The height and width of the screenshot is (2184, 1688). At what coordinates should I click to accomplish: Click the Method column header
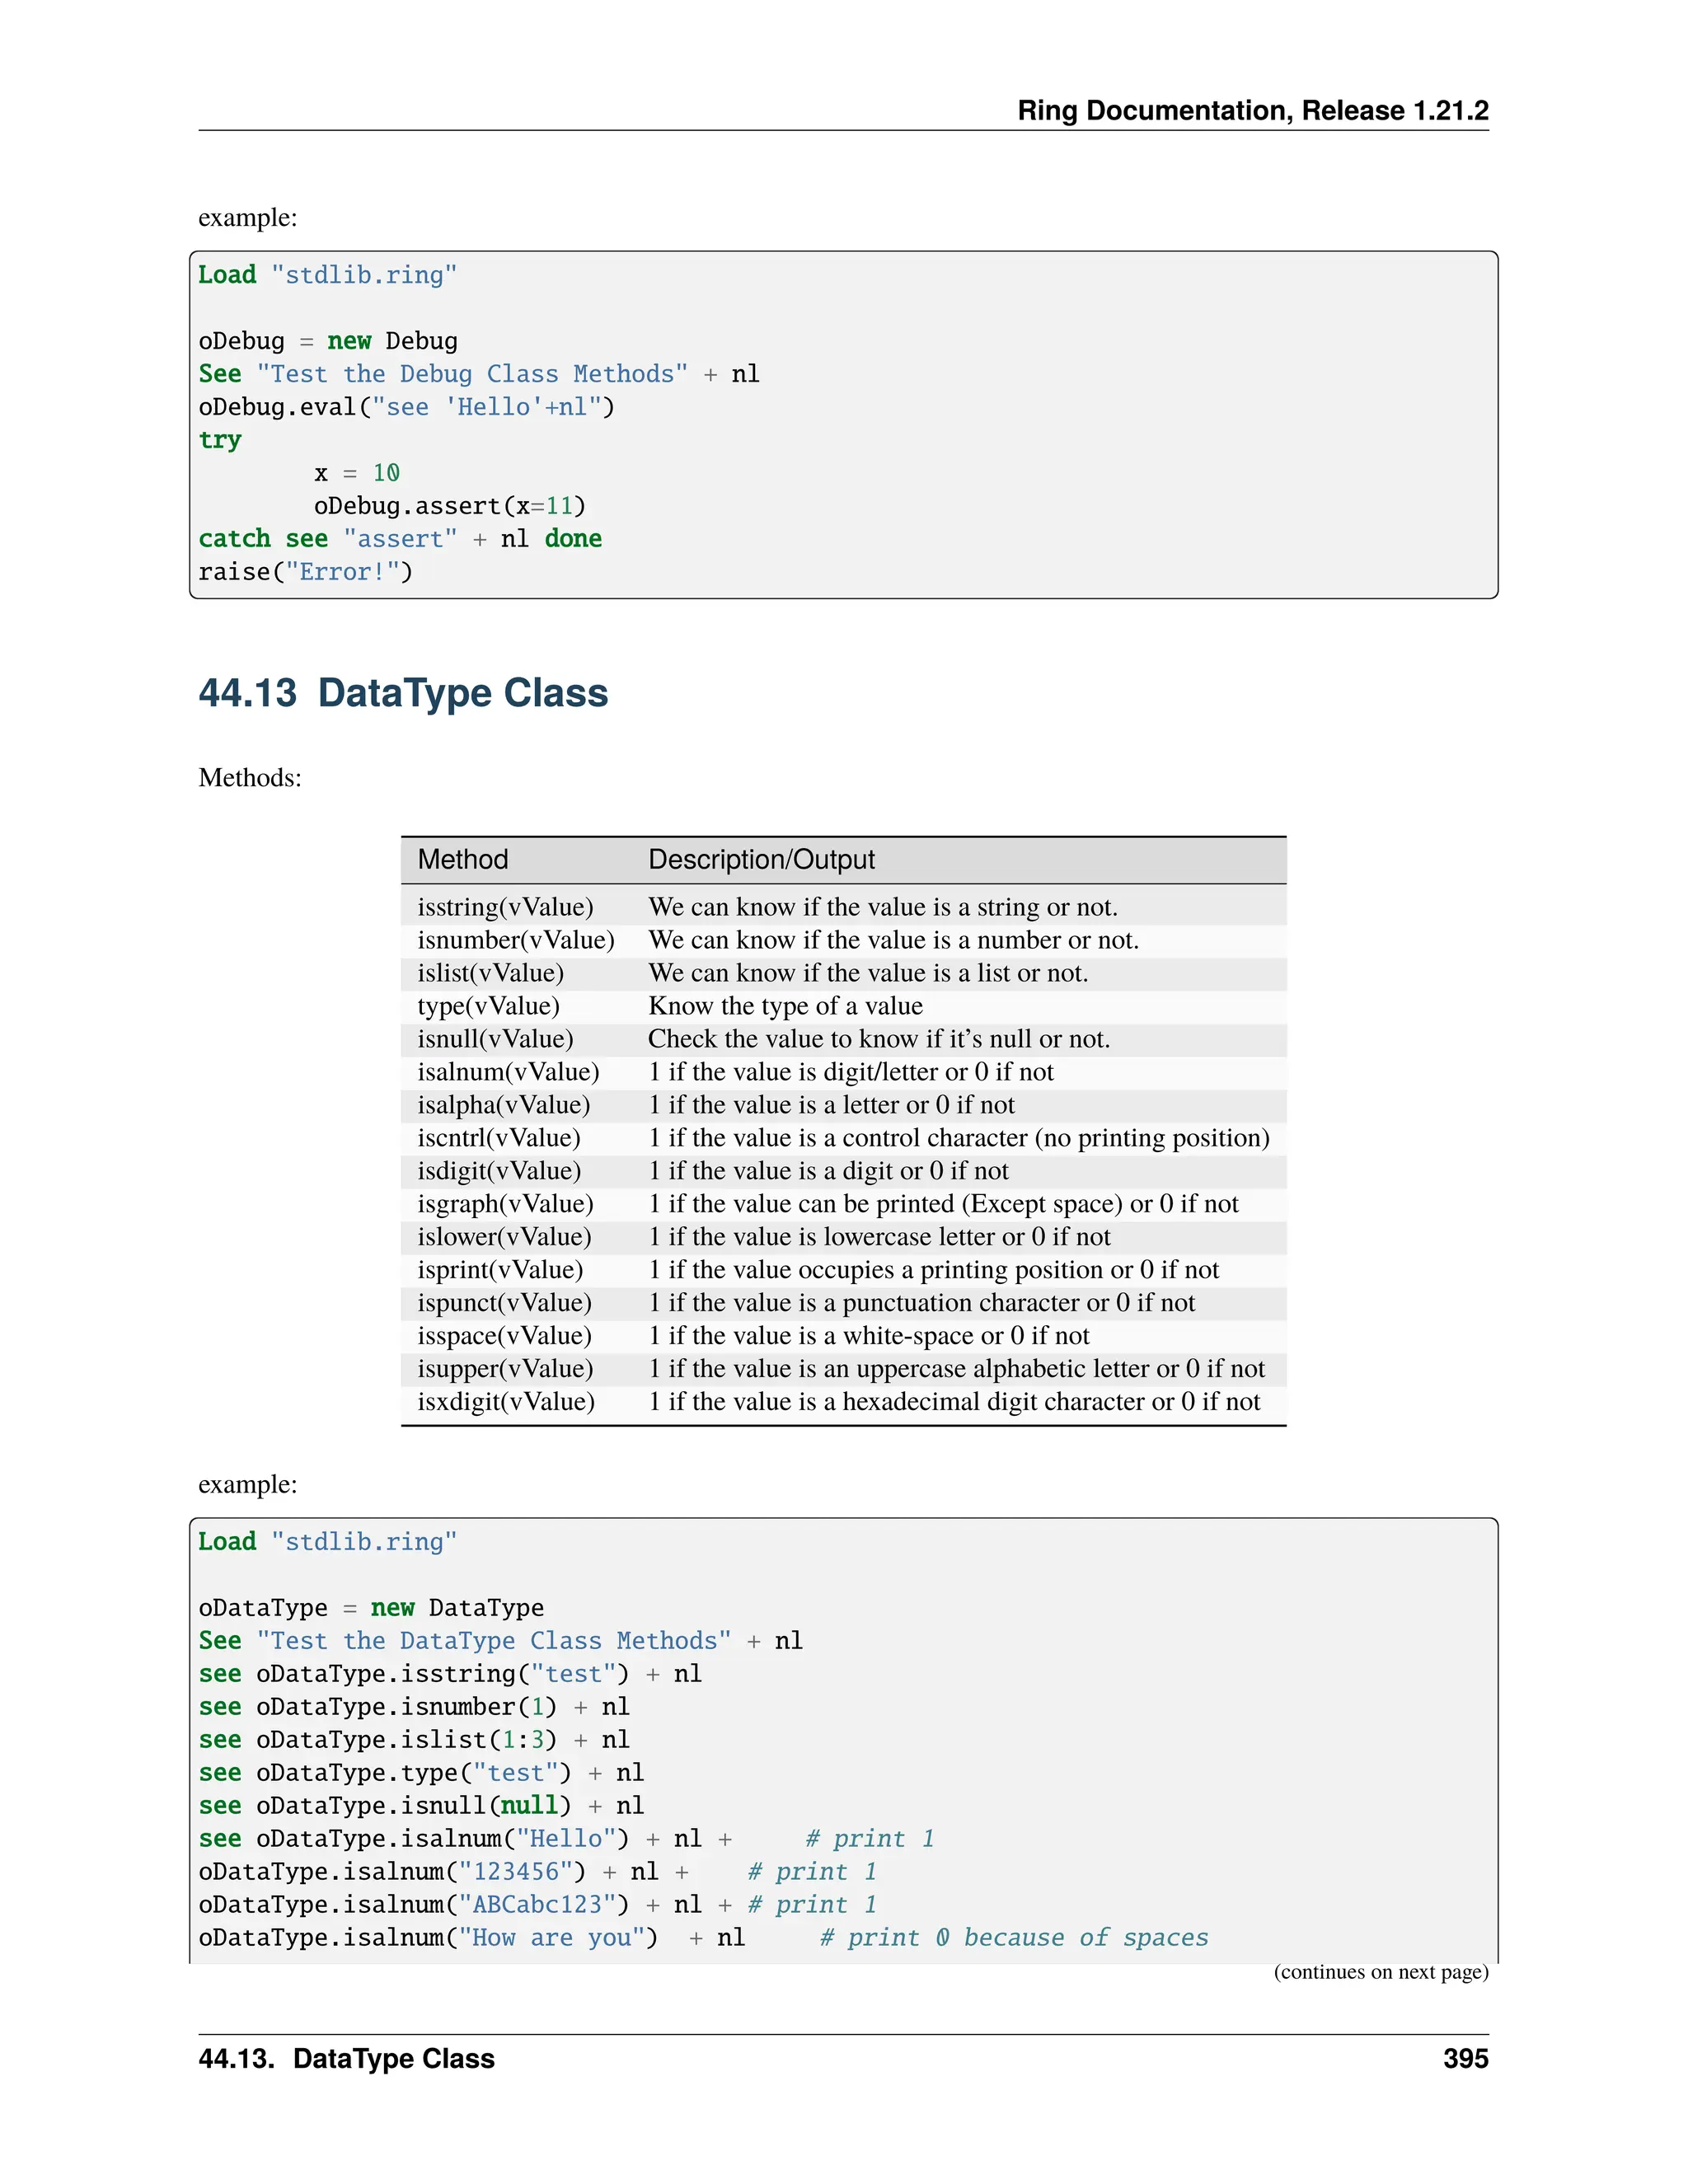(x=463, y=860)
